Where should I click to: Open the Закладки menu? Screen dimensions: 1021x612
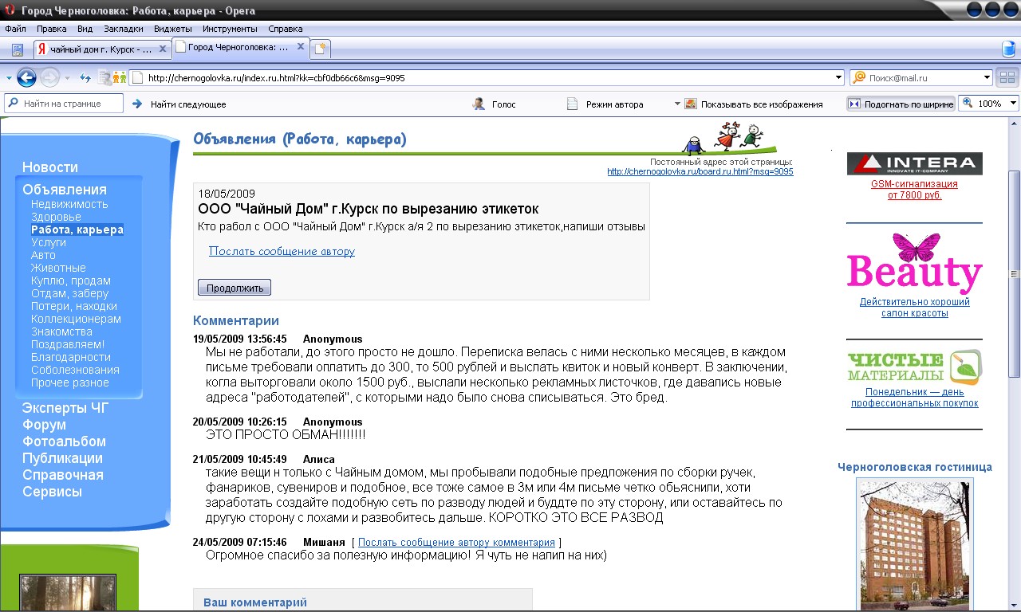(123, 29)
